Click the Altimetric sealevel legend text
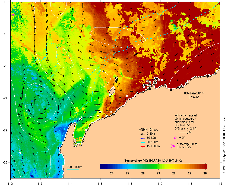Image resolution: width=228 pixels, height=185 pixels. tap(186, 115)
